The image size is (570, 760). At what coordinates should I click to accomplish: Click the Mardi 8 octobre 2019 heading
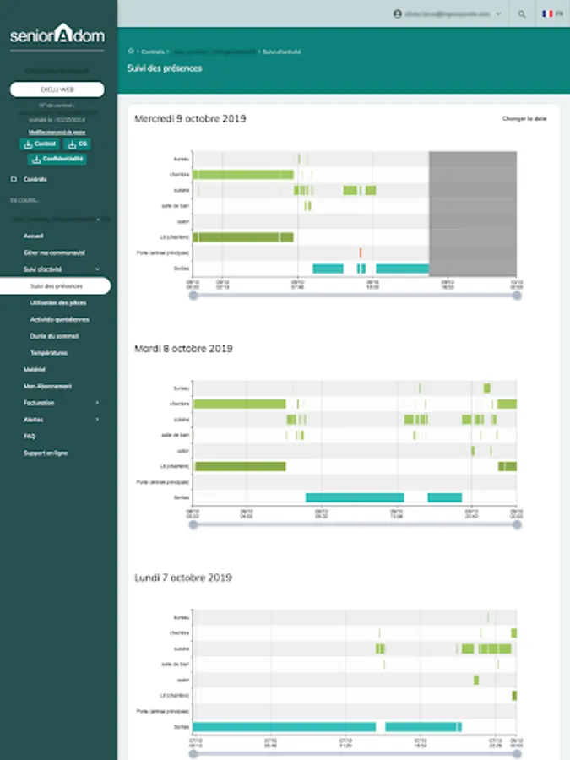(x=183, y=349)
